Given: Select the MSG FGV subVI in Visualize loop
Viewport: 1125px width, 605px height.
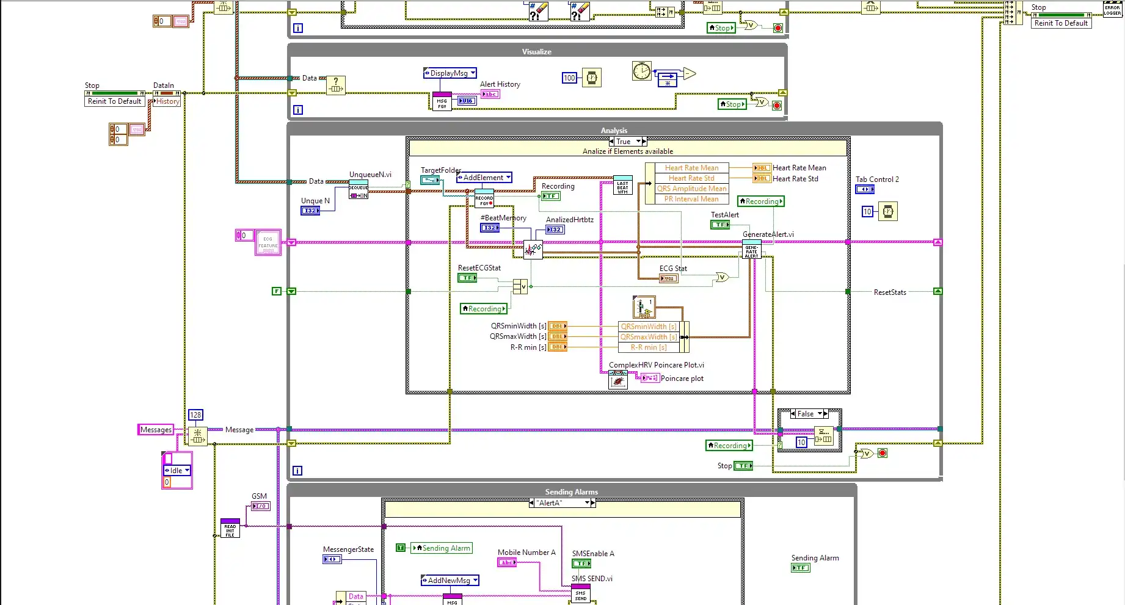Looking at the screenshot, I should click(442, 101).
